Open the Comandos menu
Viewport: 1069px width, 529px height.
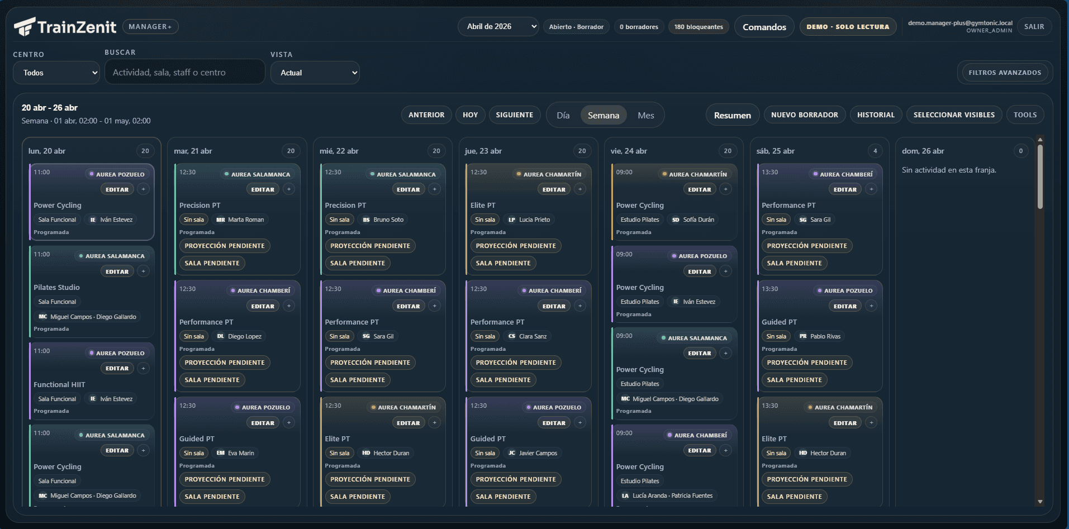(x=764, y=27)
